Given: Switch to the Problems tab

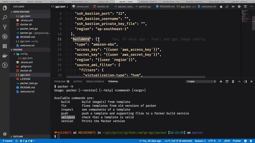Looking at the screenshot, I should point(61,81).
